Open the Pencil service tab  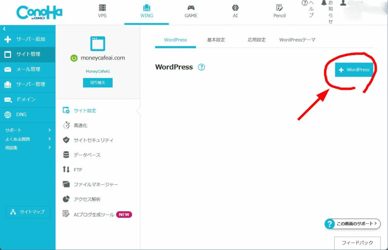pyautogui.click(x=279, y=11)
